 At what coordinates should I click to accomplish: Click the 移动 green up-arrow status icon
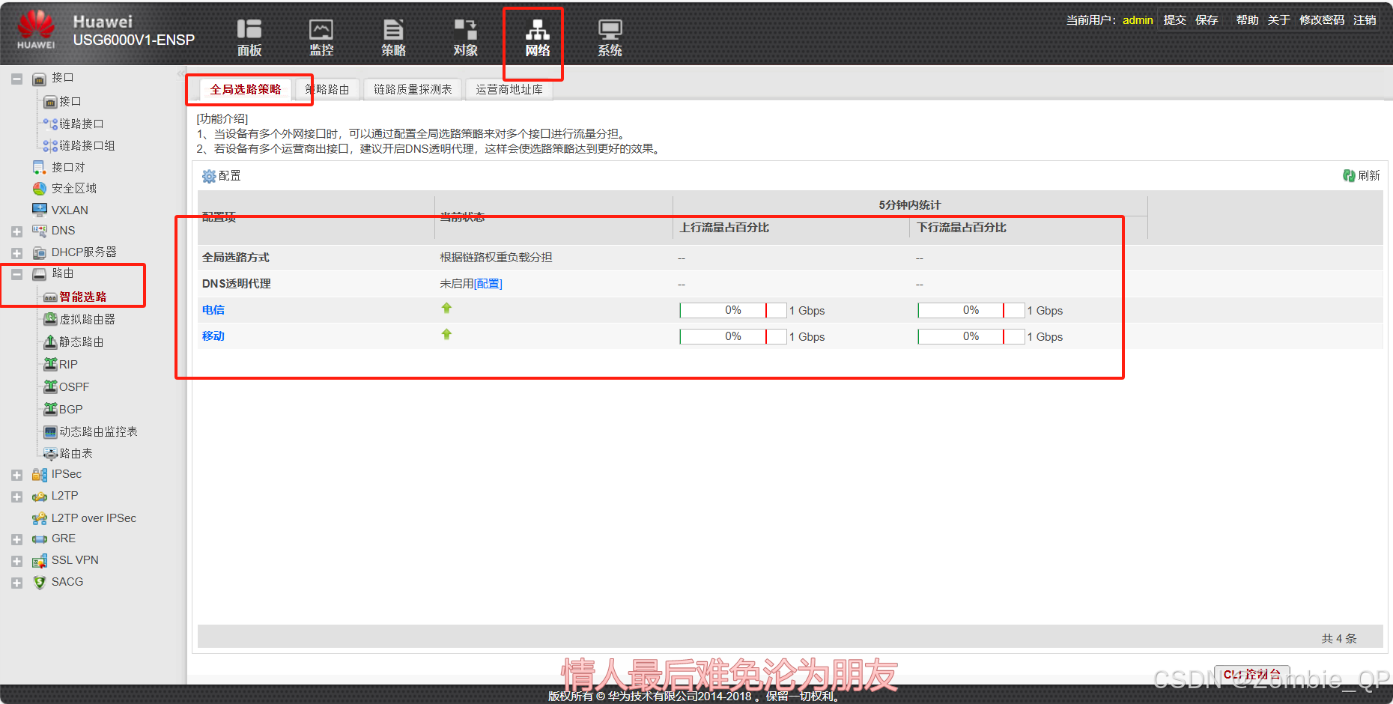(x=446, y=334)
